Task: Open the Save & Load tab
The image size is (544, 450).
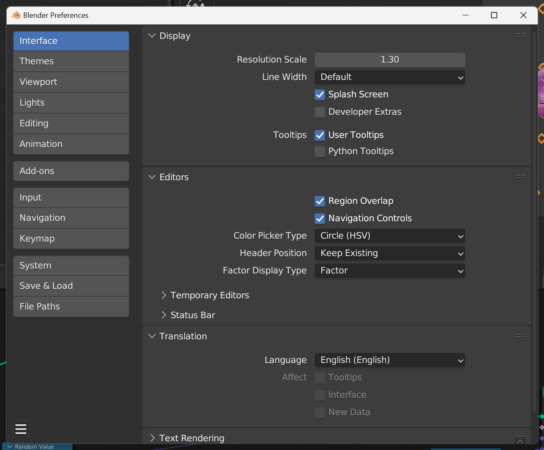Action: click(71, 286)
